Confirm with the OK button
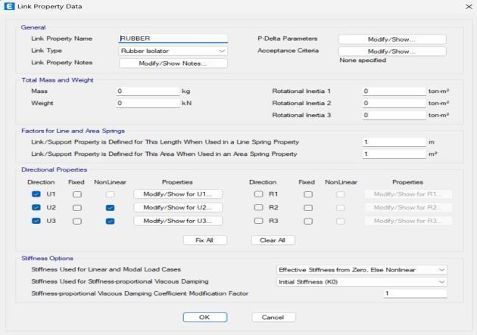The image size is (477, 335). point(204,318)
